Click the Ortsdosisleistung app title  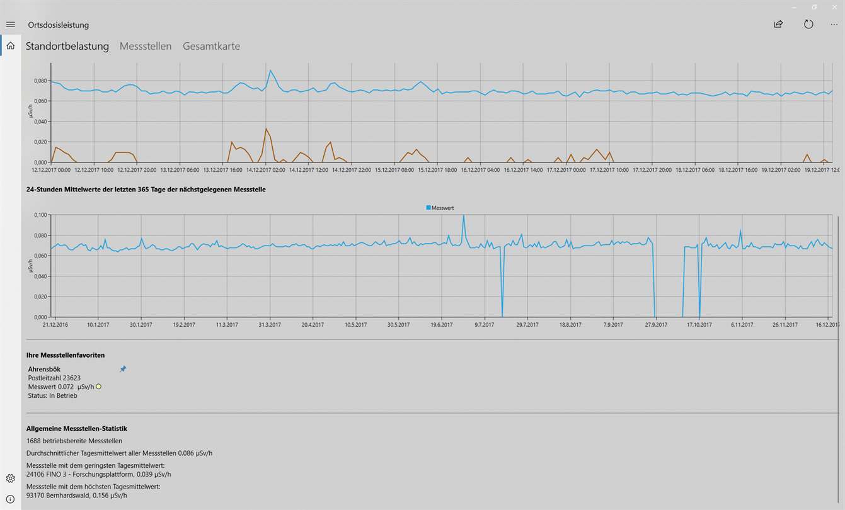coord(59,25)
